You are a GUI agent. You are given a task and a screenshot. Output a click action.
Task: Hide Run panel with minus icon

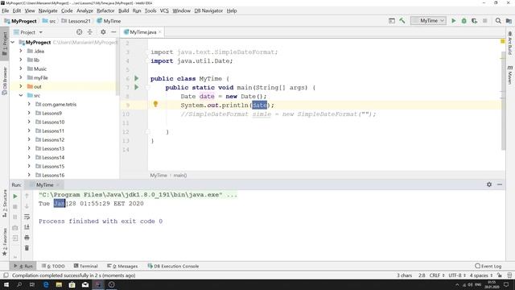coord(500,184)
